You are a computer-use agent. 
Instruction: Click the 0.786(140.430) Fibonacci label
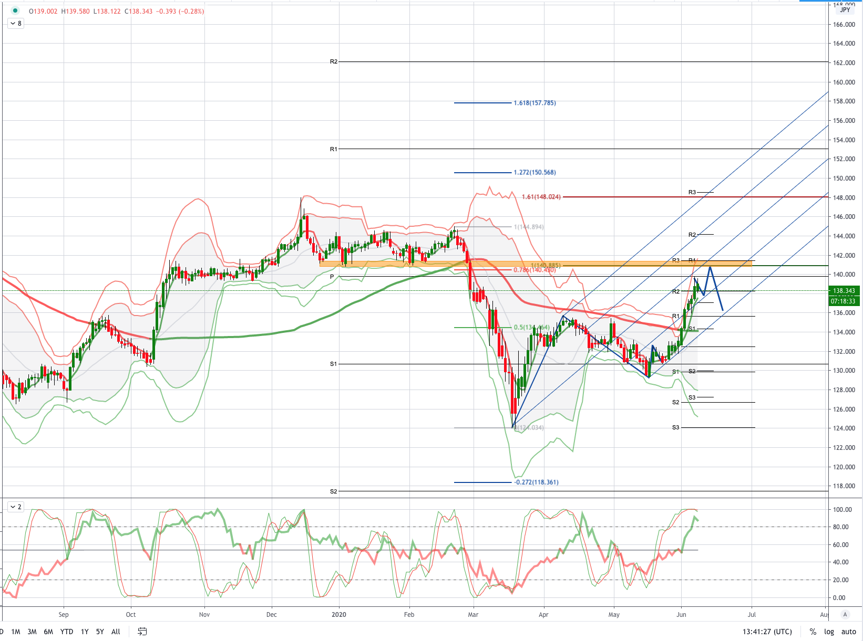pos(535,270)
